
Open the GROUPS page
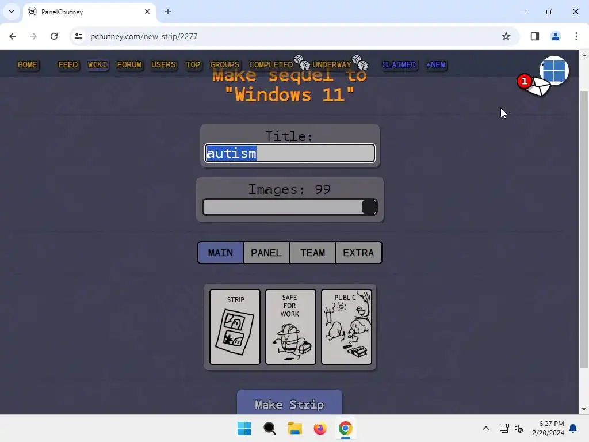click(225, 64)
